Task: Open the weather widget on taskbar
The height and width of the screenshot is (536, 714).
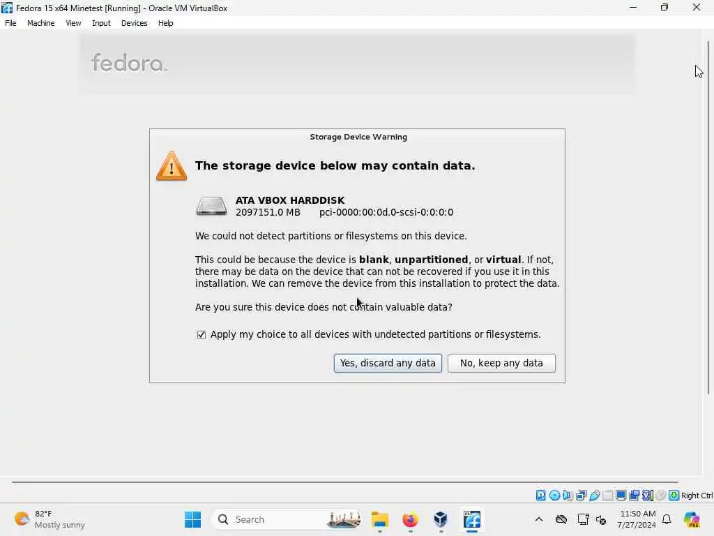Action: tap(50, 519)
